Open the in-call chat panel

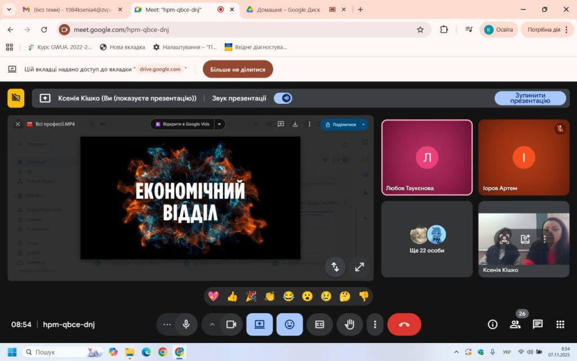538,324
